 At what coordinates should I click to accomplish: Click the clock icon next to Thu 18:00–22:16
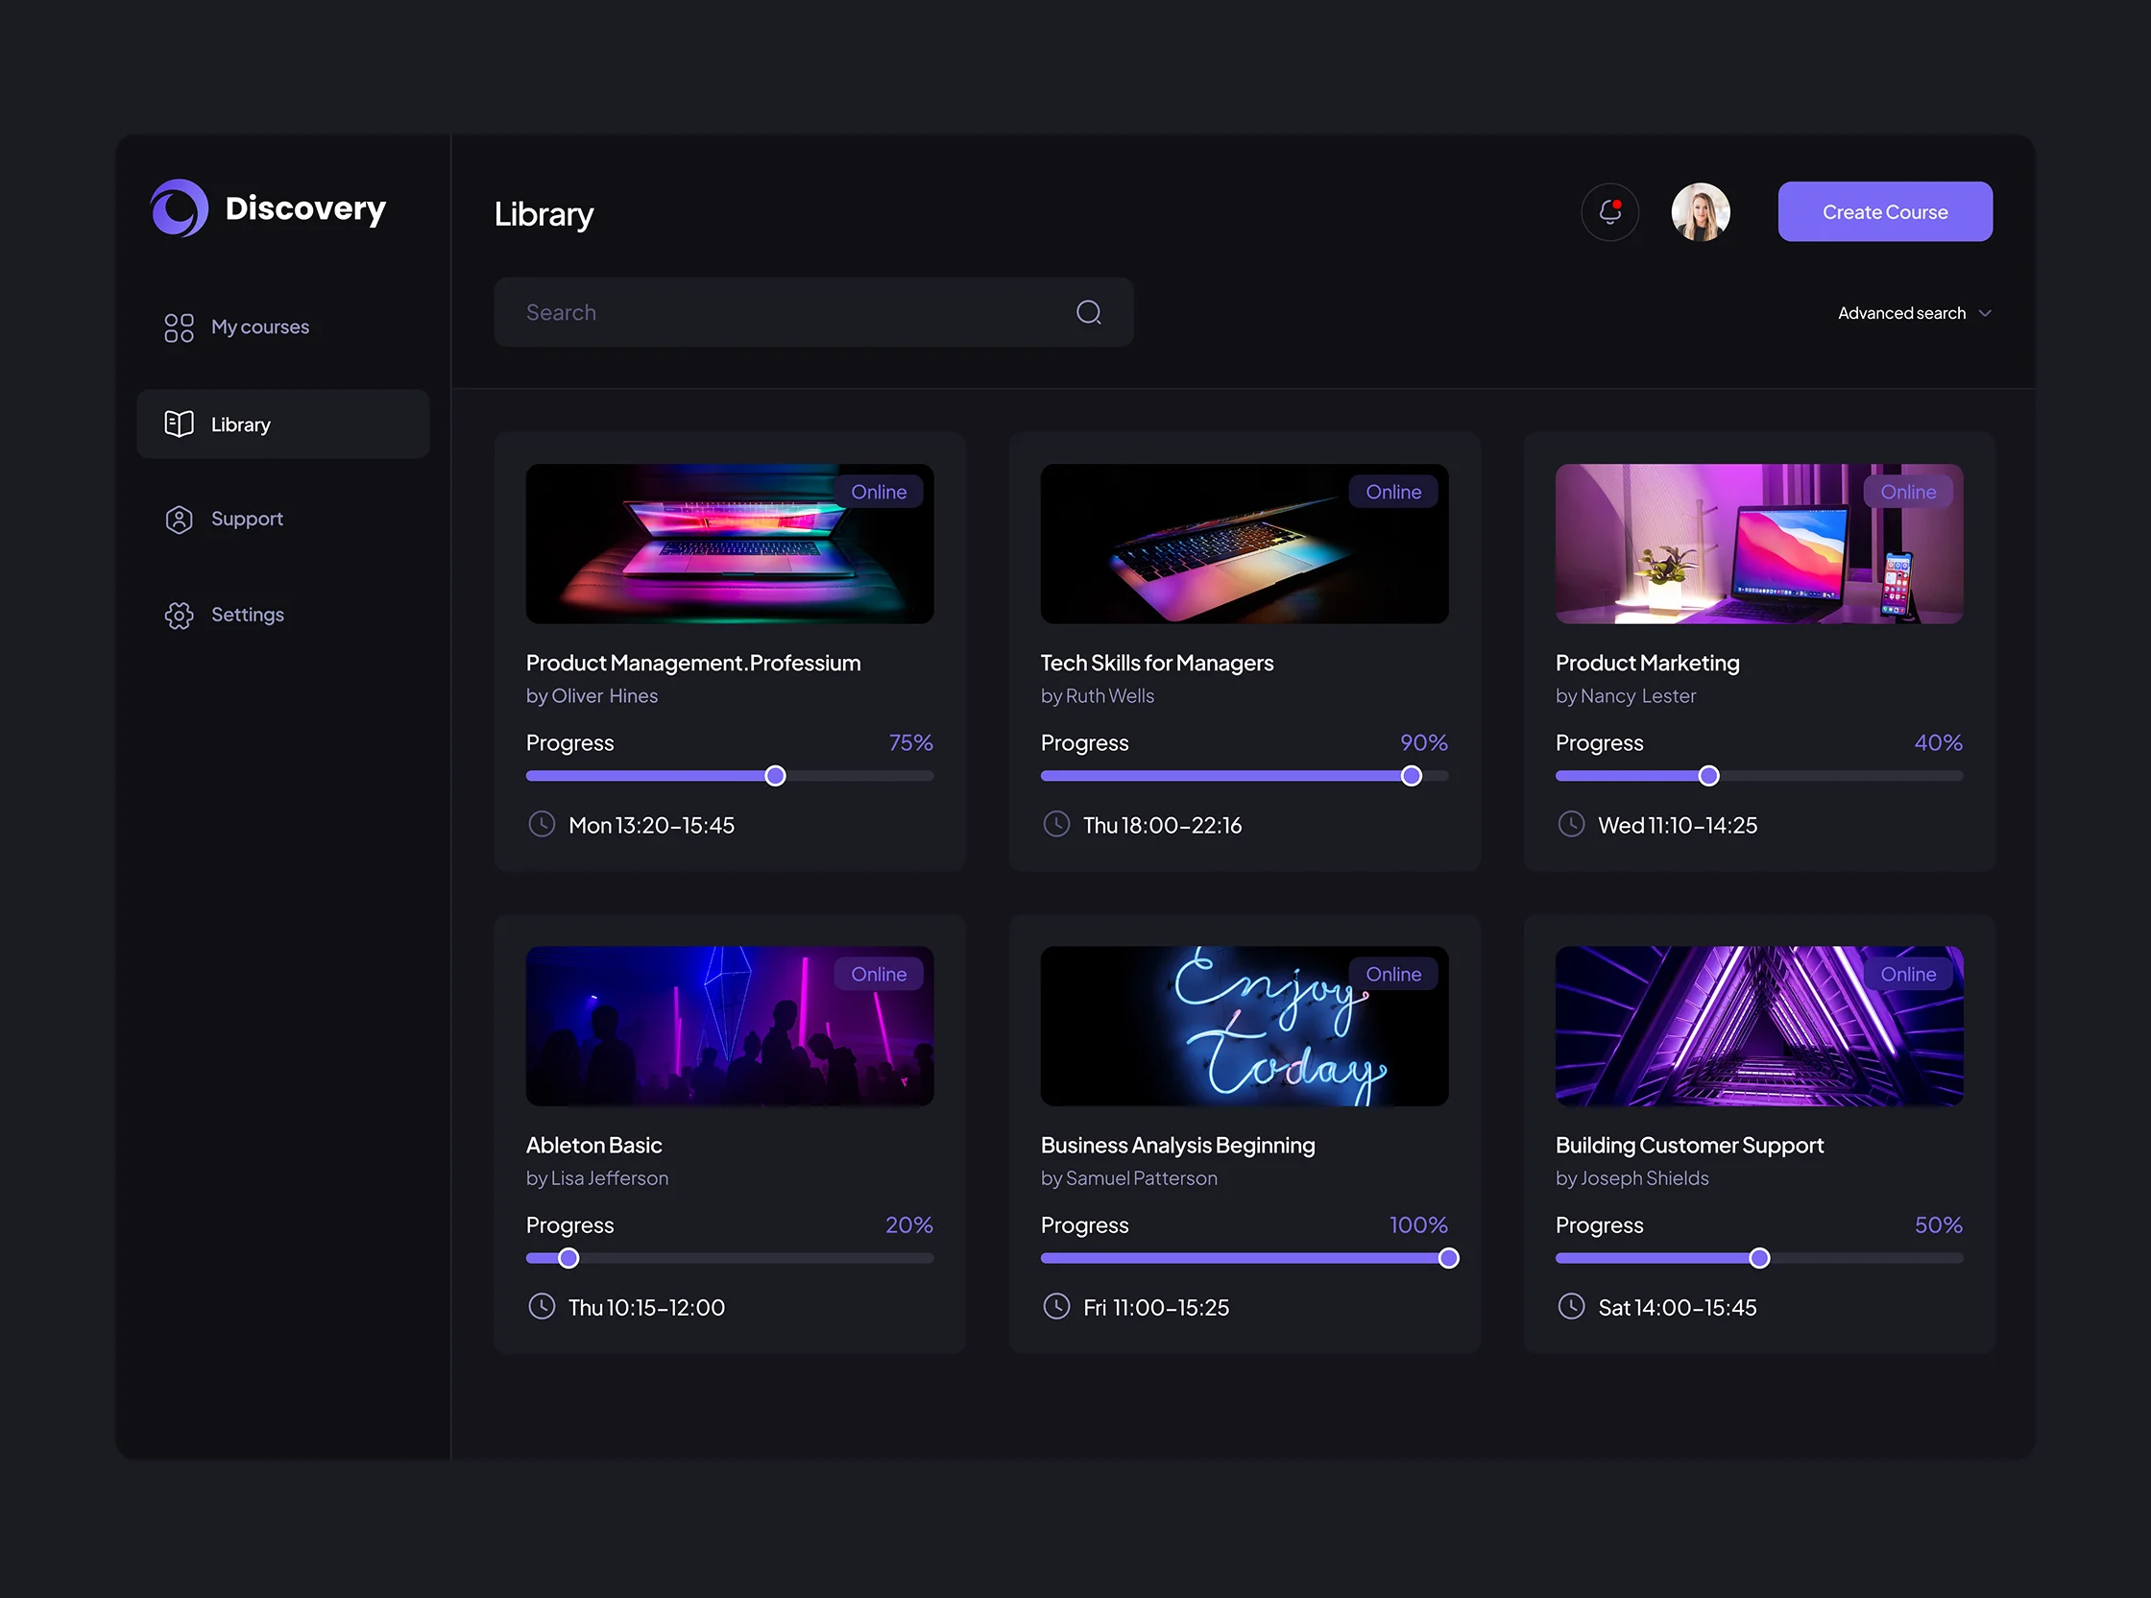1056,824
